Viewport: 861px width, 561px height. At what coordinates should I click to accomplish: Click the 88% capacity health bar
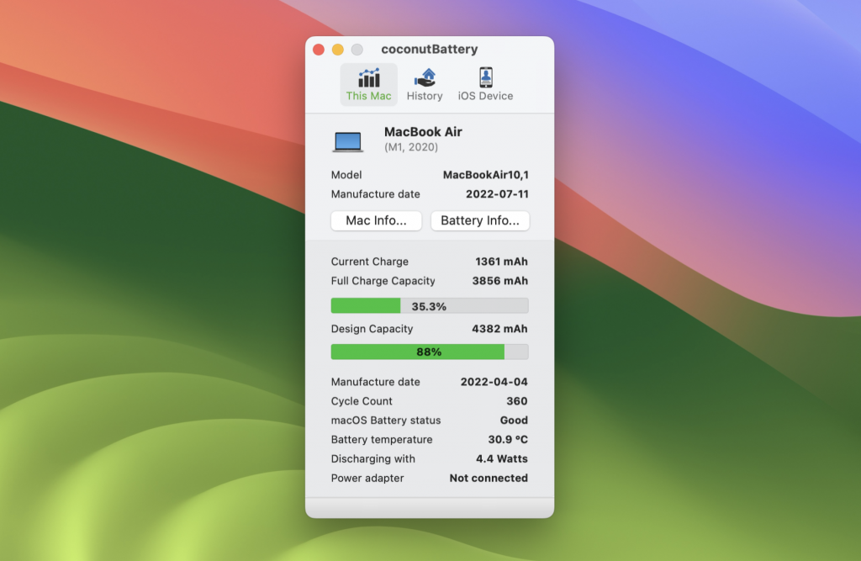430,352
